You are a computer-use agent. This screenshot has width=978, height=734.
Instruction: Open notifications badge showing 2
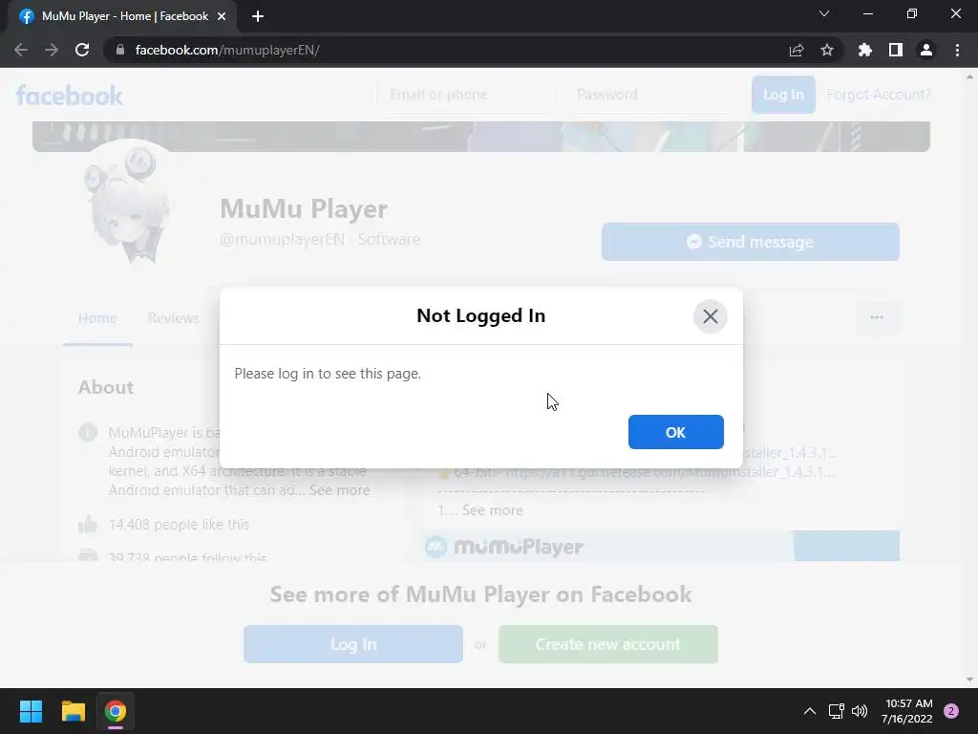click(x=951, y=711)
